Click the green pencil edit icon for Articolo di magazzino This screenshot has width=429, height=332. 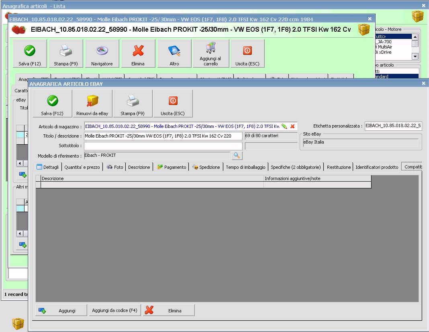point(284,126)
